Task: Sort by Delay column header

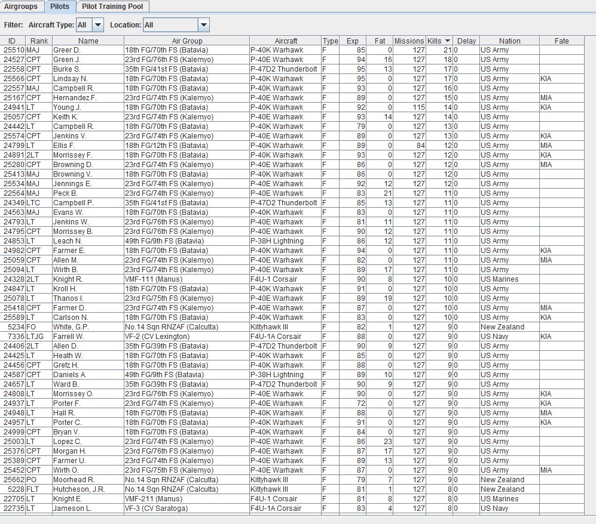Action: [x=466, y=41]
